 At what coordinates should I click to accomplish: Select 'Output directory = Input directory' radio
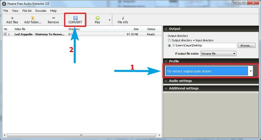click(x=169, y=40)
